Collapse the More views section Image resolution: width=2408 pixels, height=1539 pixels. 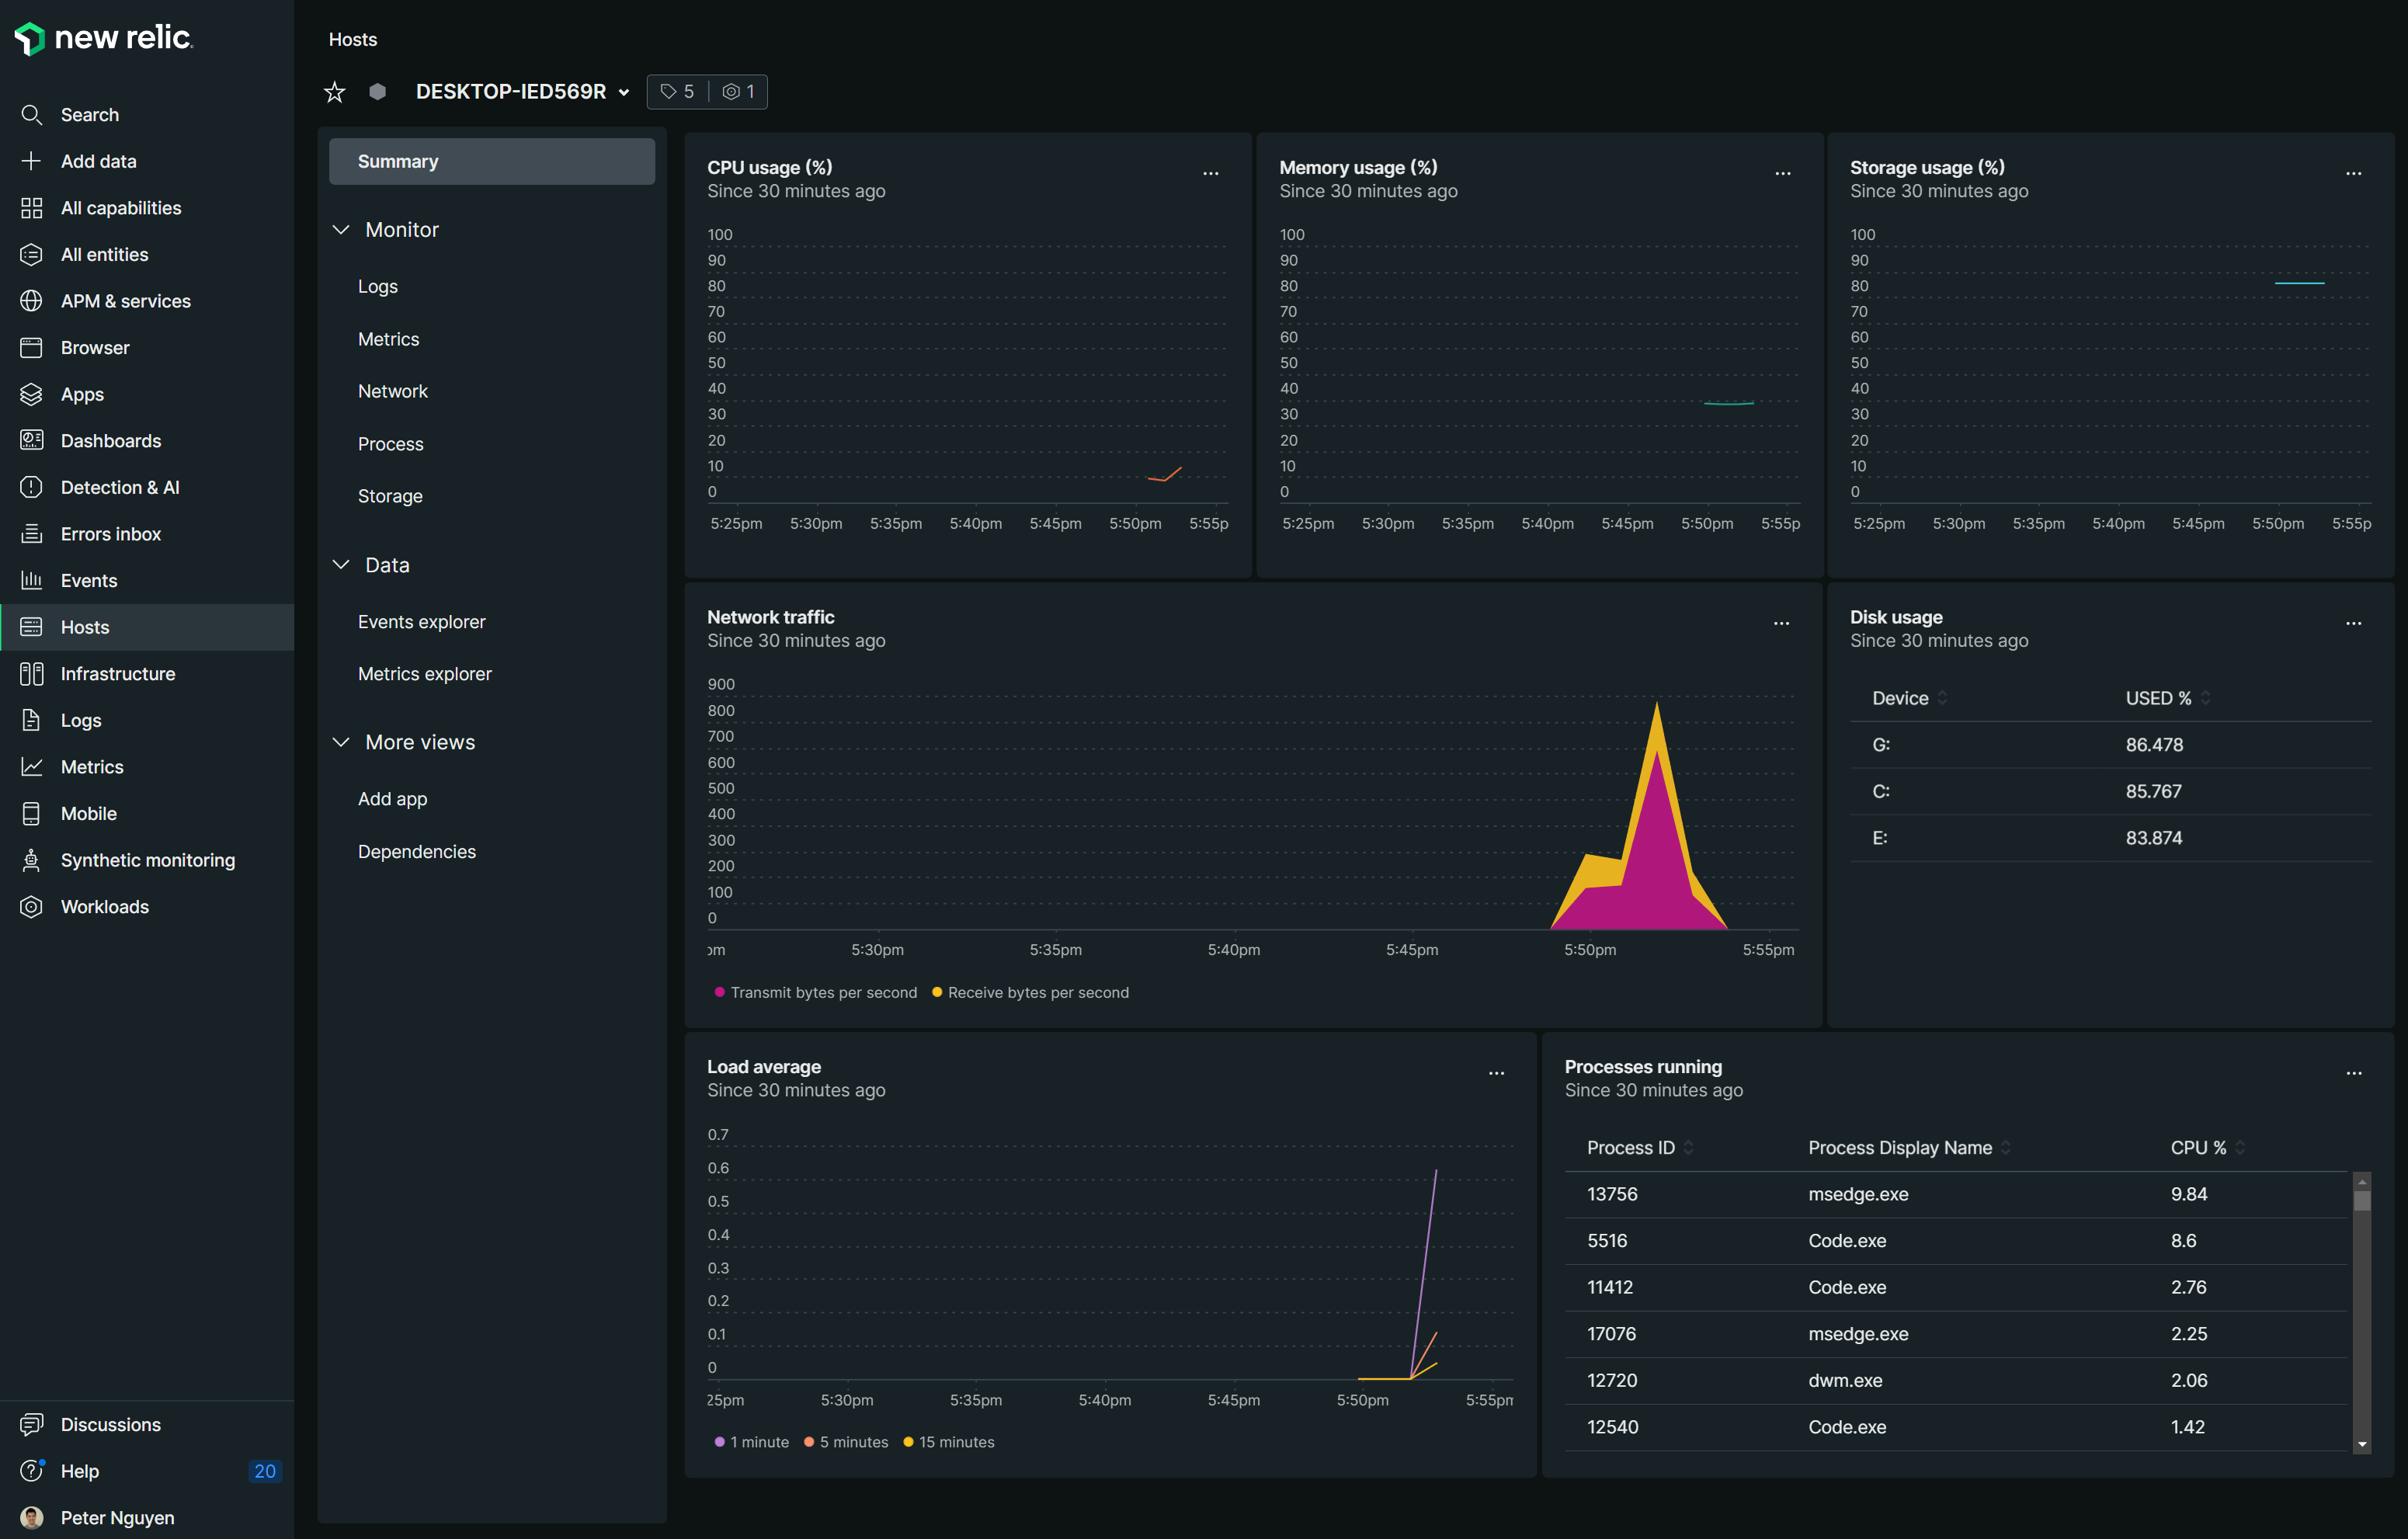341,742
